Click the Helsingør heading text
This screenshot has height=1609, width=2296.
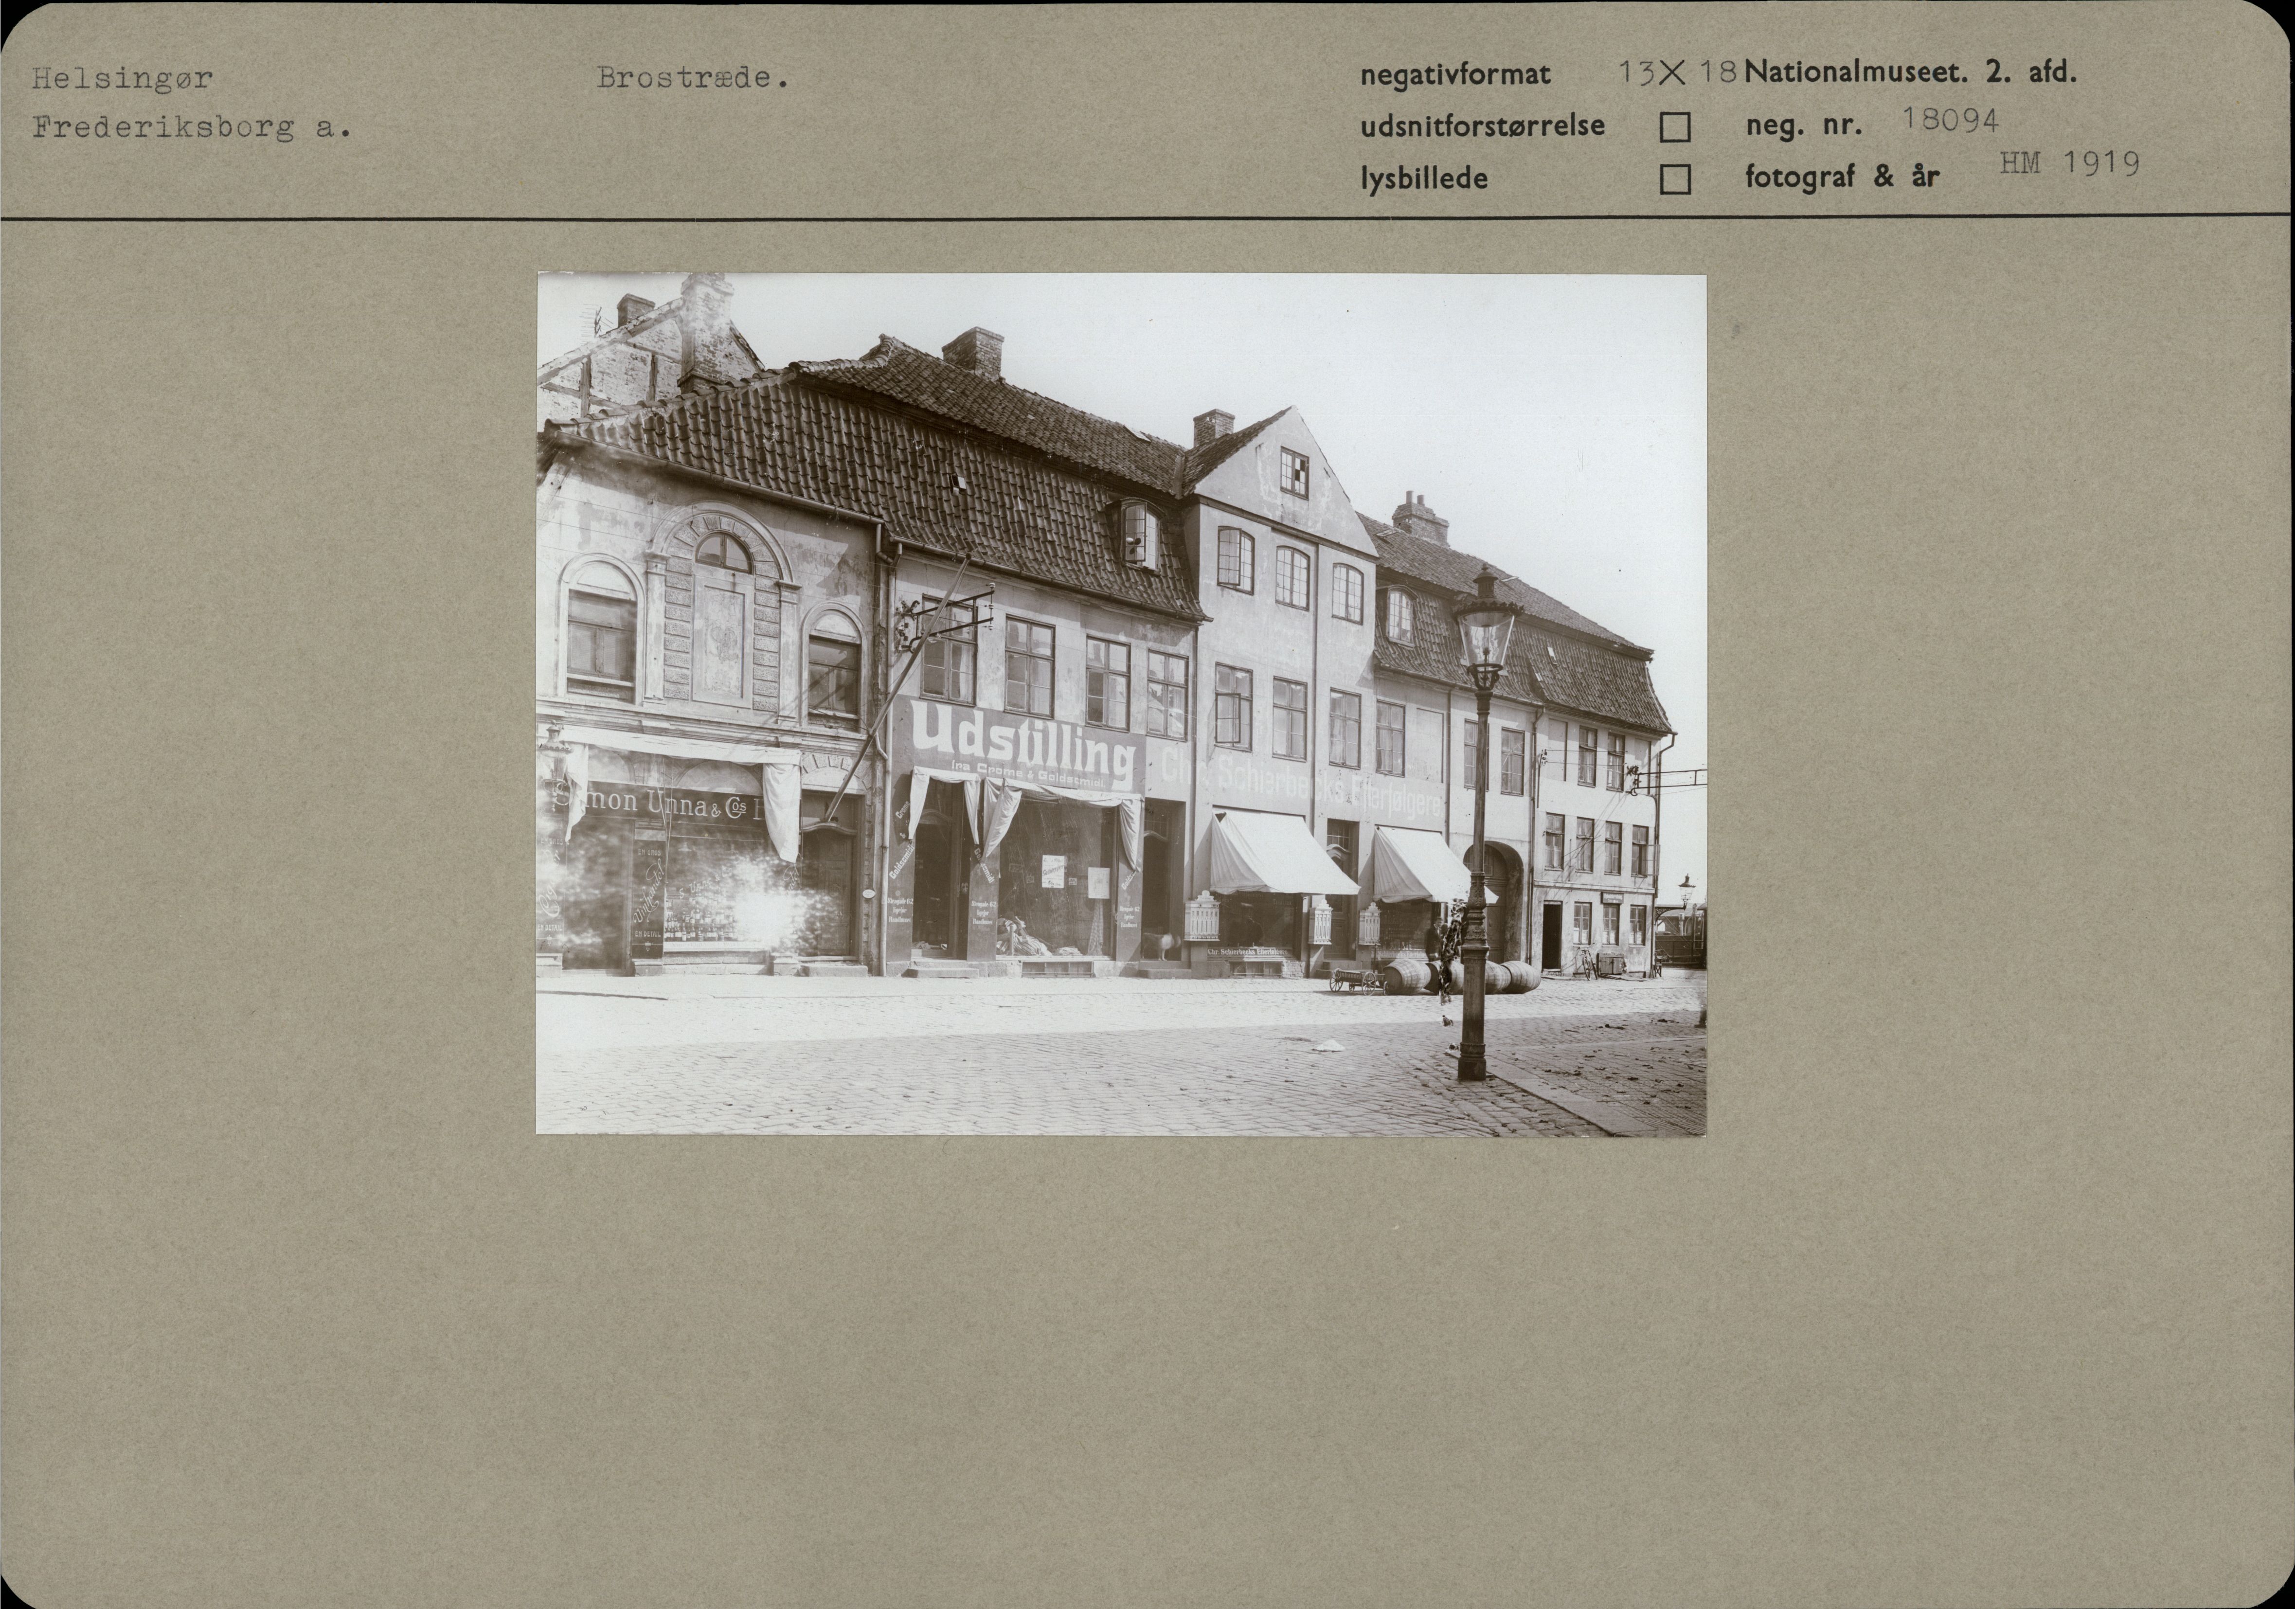(x=122, y=78)
